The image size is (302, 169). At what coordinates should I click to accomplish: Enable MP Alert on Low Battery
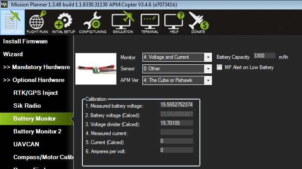[x=219, y=67]
